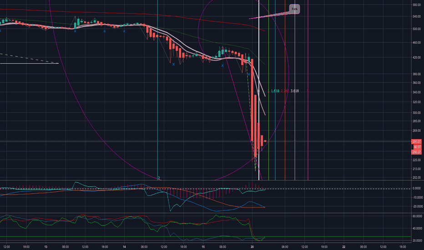Click the 40:37 bar countdown tag
The height and width of the screenshot is (250, 424).
pyautogui.click(x=417, y=147)
